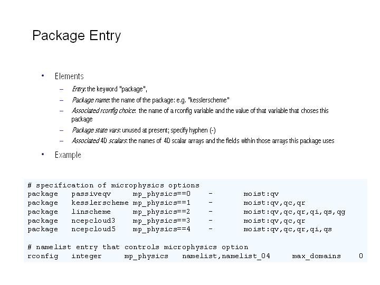Click the "Associated rconfig choice" line
This screenshot has height=285, width=380.
click(x=200, y=111)
